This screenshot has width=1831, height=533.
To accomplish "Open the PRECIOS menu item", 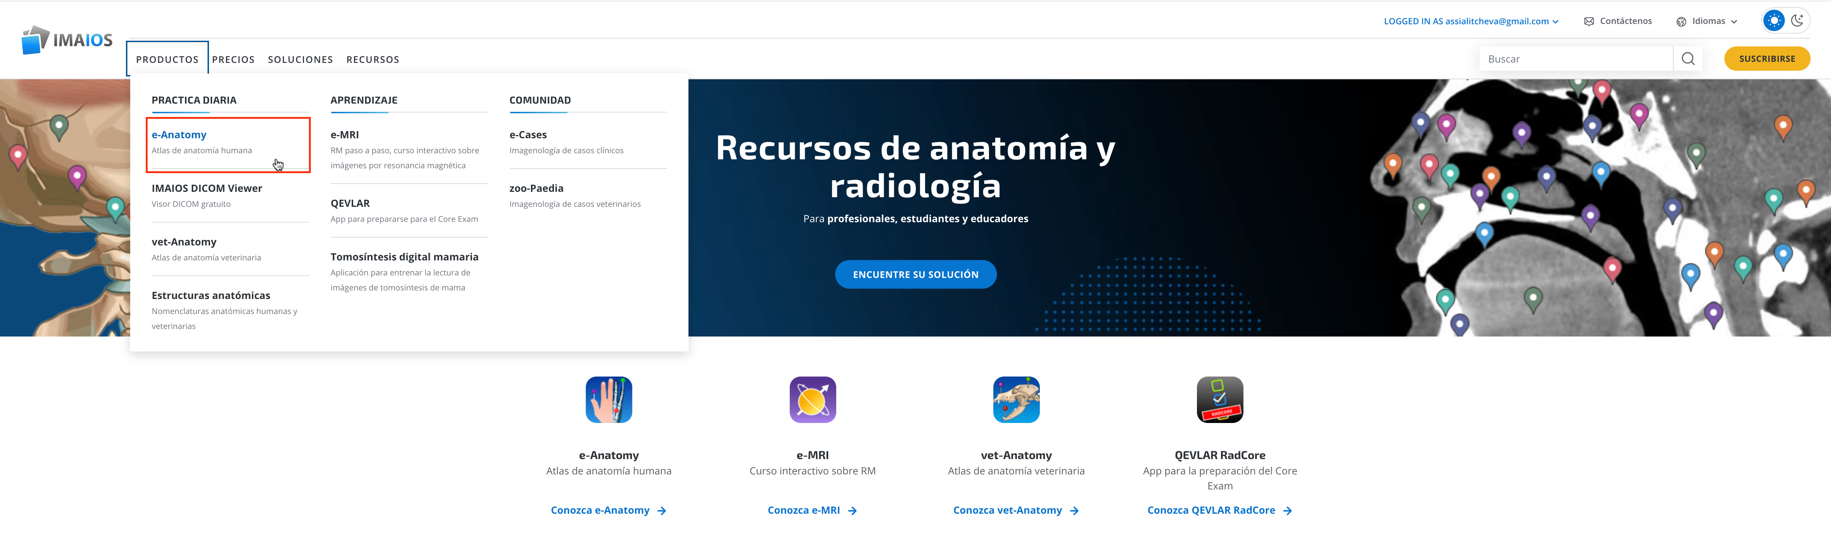I will point(233,60).
